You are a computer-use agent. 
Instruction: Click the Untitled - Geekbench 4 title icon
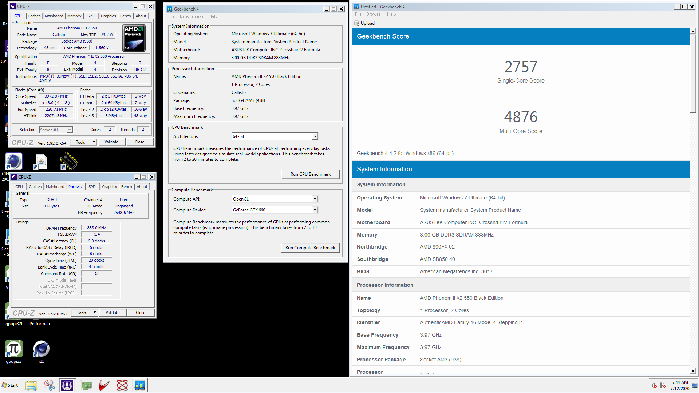point(356,7)
